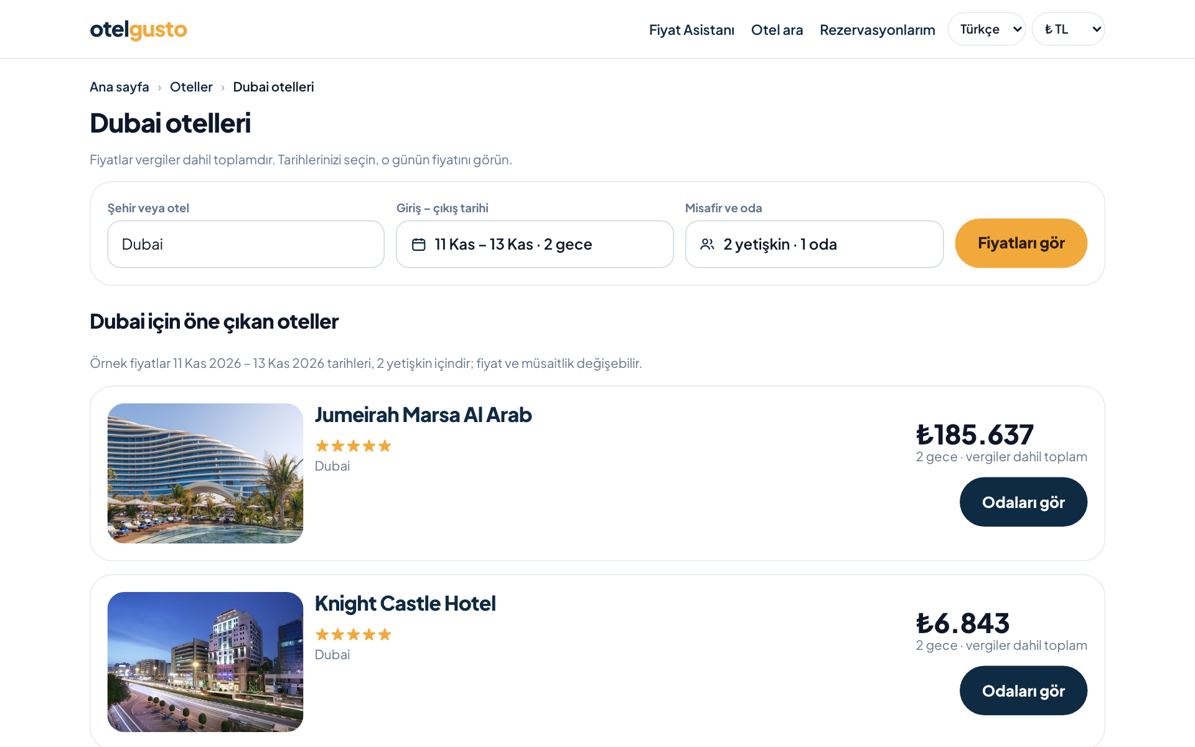Screen dimensions: 1195x747
Task: Click Odaları gör for Jumeirah Marsa Al Arab
Action: (1023, 502)
